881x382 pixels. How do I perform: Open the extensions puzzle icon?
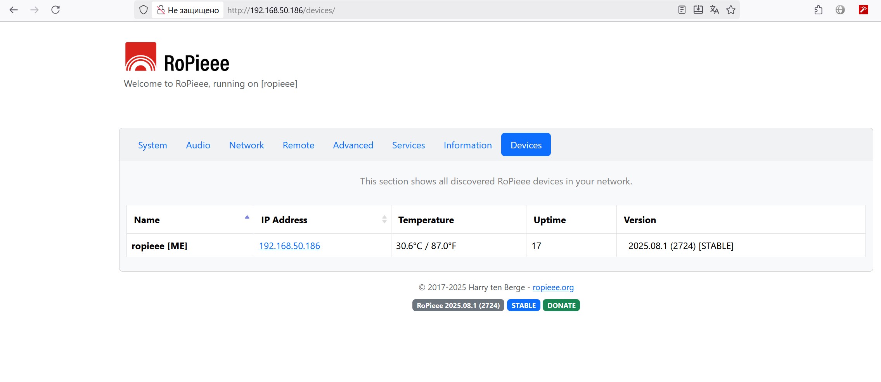(818, 10)
